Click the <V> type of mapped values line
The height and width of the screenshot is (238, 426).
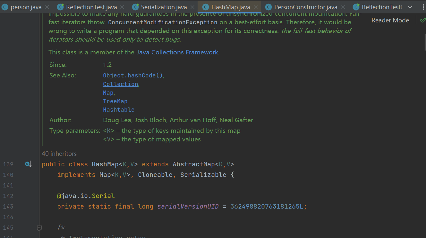point(152,139)
